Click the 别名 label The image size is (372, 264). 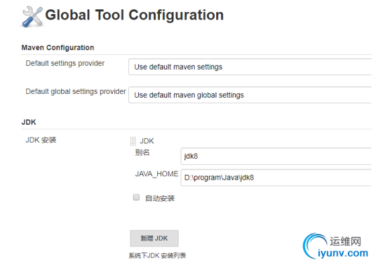(142, 152)
